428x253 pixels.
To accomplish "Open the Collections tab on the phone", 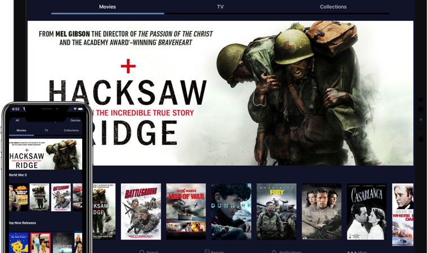I will [x=72, y=130].
